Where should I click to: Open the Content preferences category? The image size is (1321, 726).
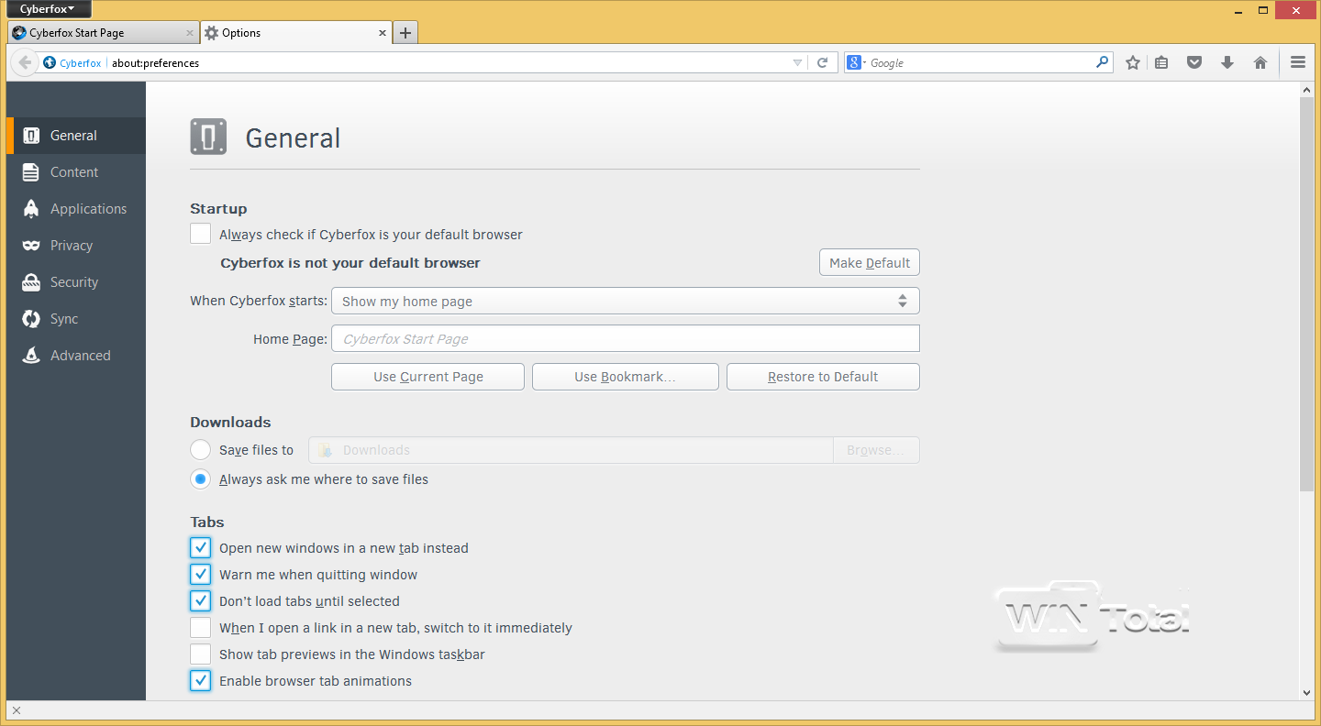[76, 172]
